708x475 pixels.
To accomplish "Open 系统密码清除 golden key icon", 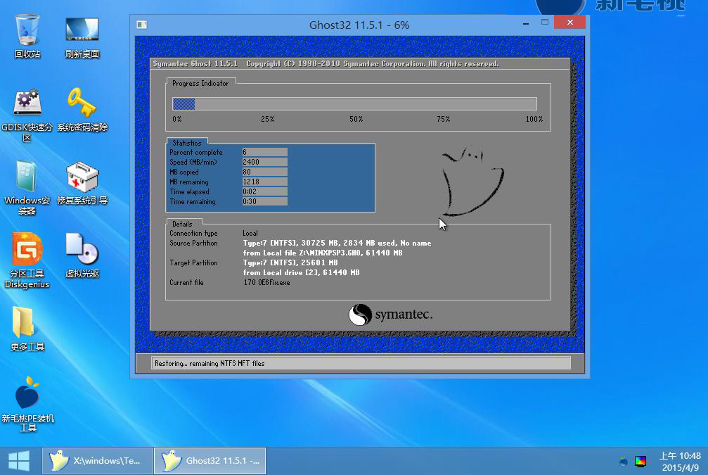I will pos(82,110).
